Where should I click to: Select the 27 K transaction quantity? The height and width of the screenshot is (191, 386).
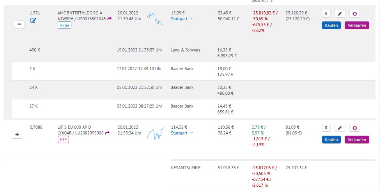point(34,106)
